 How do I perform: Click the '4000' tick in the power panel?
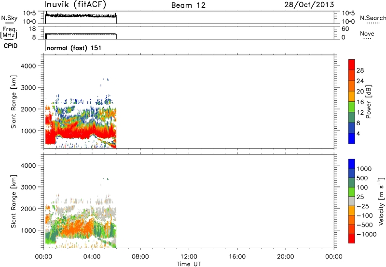pos(28,66)
